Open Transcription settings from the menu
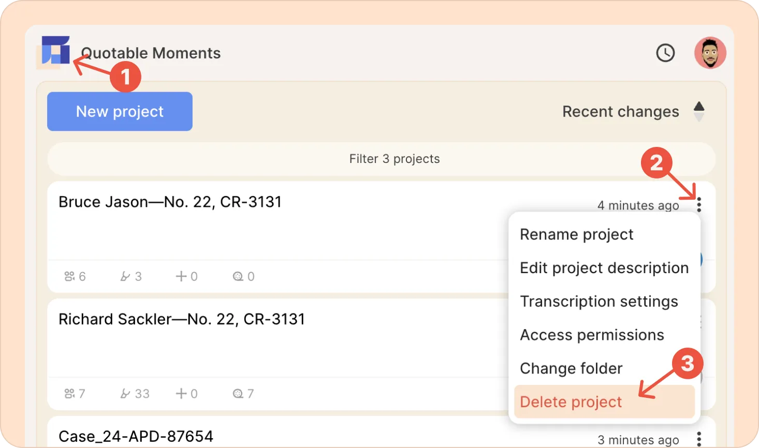The image size is (759, 448). tap(599, 302)
